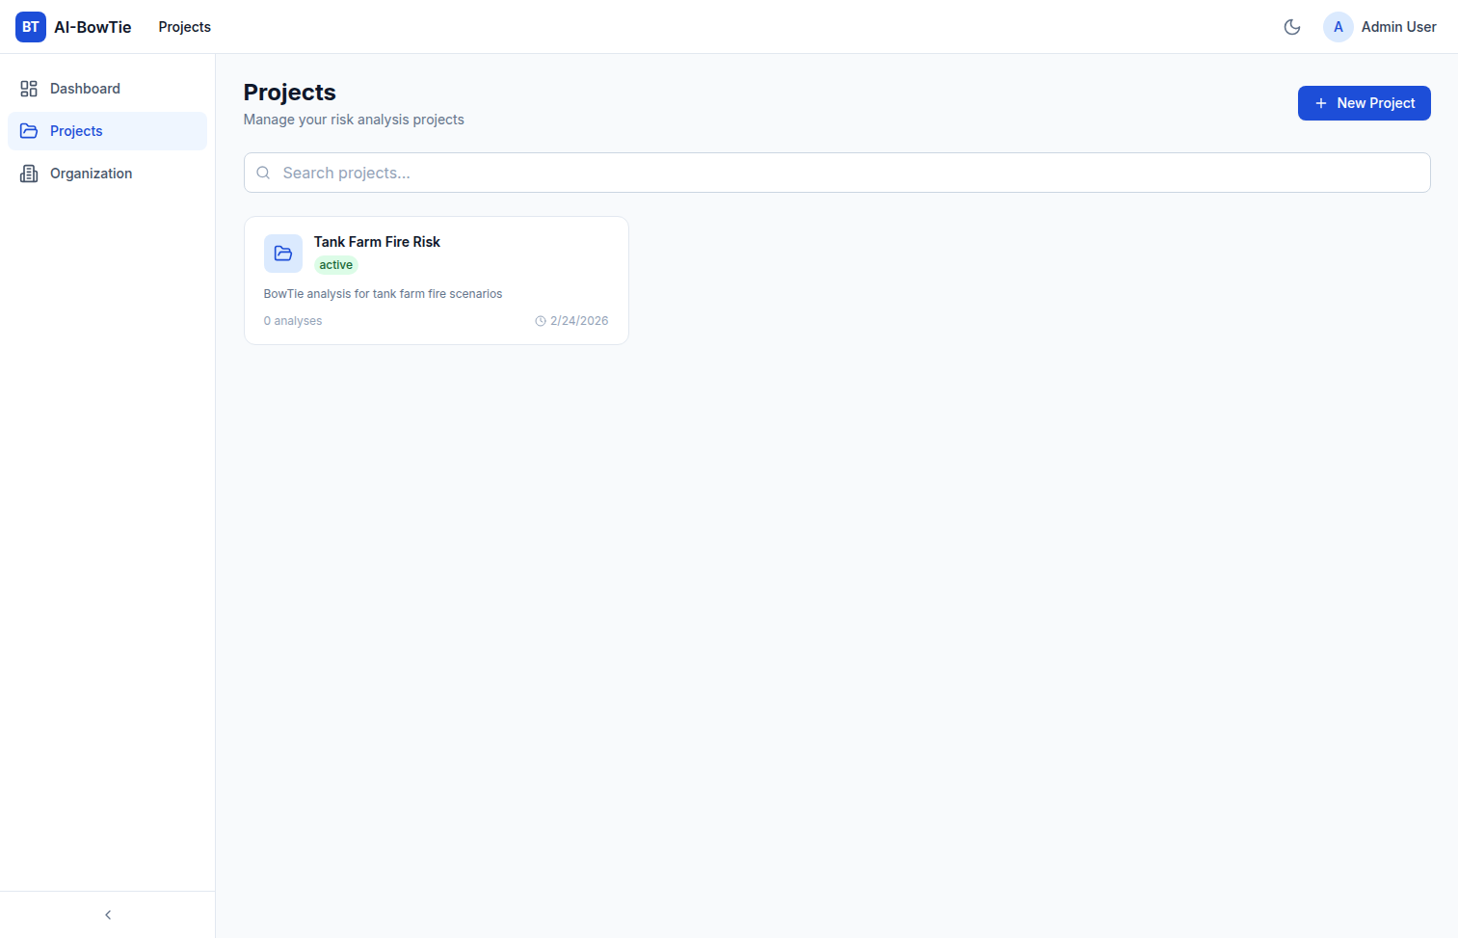Screen dimensions: 1458x938
Task: Click the BT logo icon
Action: coord(31,27)
